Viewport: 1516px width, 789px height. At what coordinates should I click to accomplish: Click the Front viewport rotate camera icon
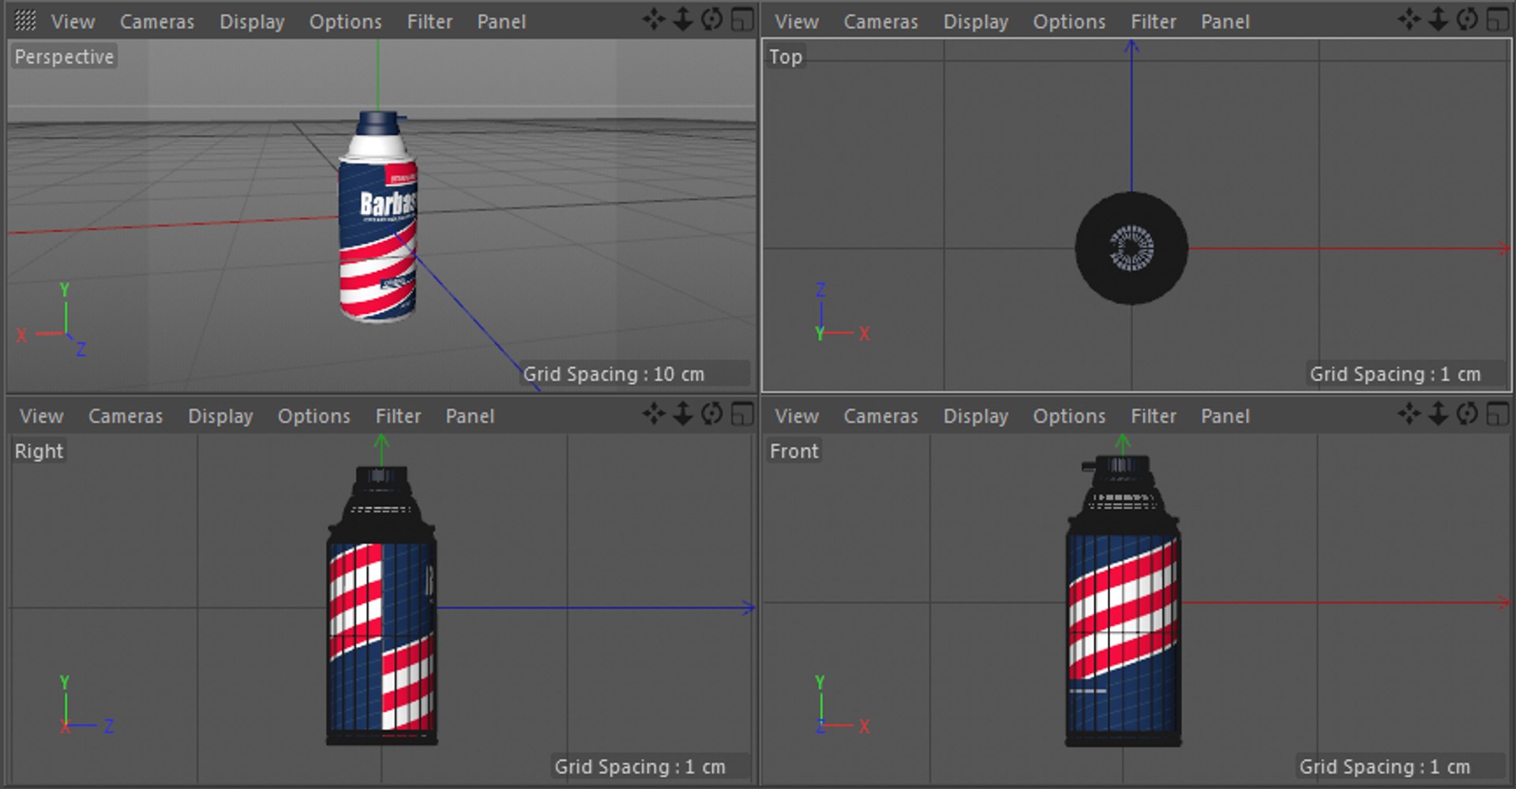click(1468, 413)
